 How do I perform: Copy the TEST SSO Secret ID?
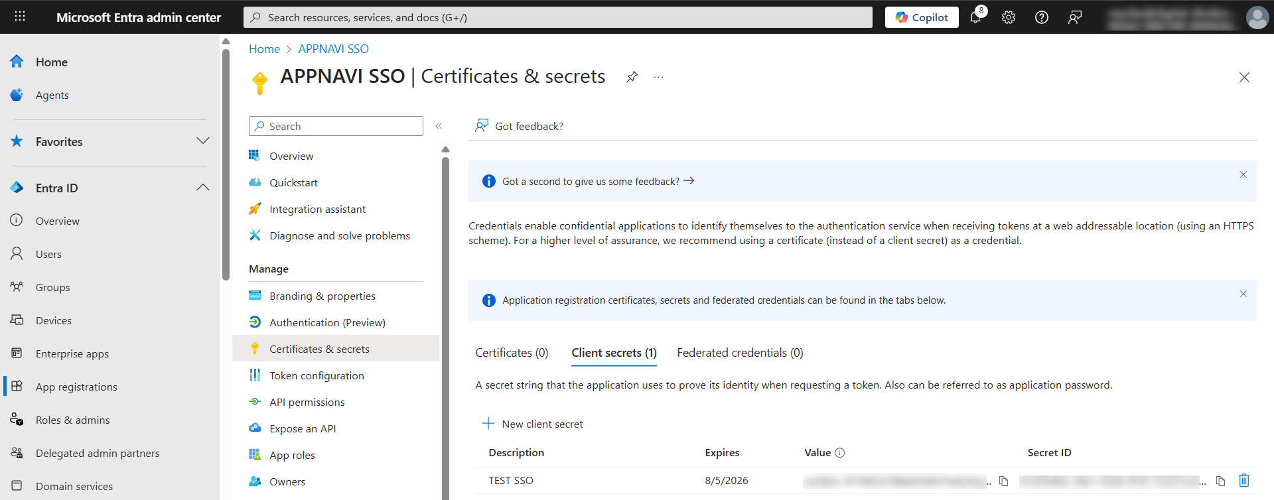[x=1220, y=481]
